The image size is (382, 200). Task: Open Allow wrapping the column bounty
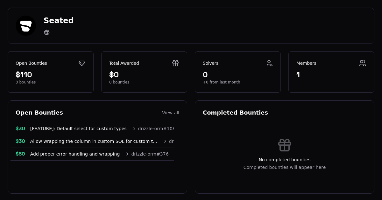[94, 141]
